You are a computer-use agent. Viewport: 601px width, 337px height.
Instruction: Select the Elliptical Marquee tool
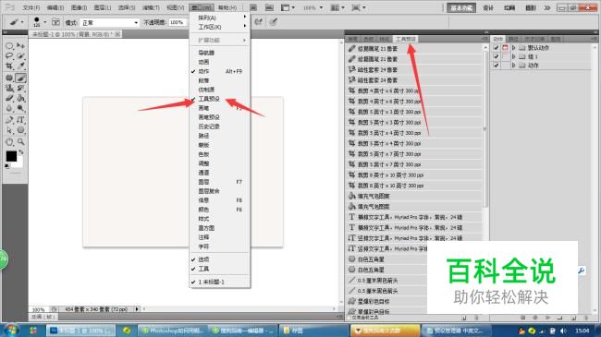pyautogui.click(x=9, y=46)
